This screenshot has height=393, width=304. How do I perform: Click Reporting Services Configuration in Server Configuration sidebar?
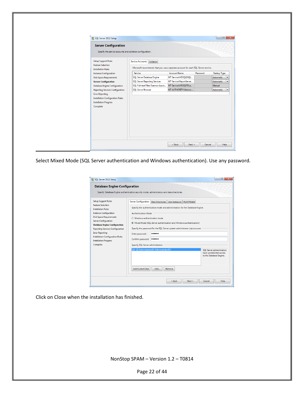coord(109,90)
